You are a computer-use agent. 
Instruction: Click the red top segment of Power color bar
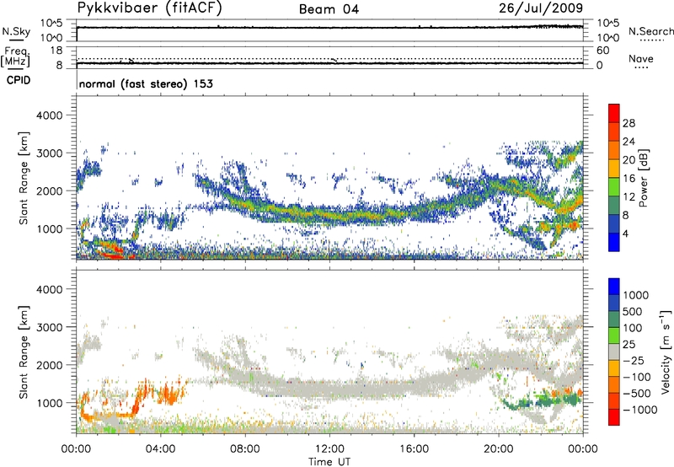[x=614, y=113]
